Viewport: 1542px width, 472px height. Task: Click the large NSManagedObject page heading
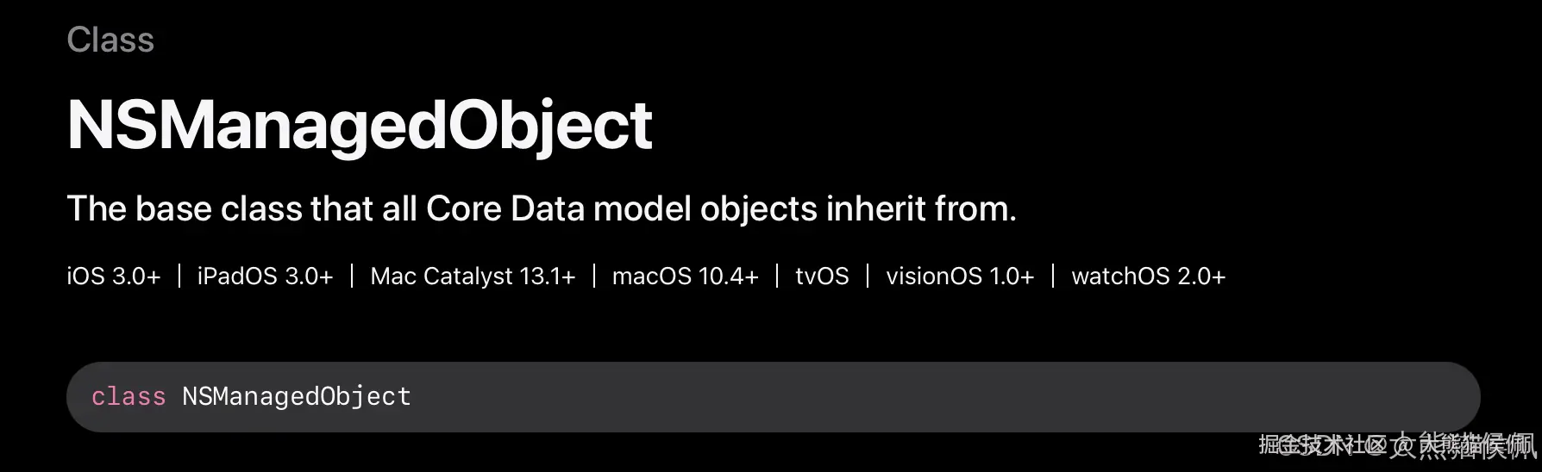pos(360,126)
